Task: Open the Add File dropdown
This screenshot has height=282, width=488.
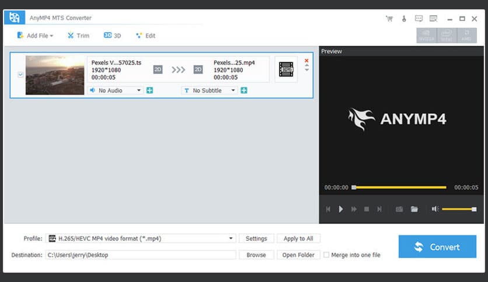Action: [35, 36]
